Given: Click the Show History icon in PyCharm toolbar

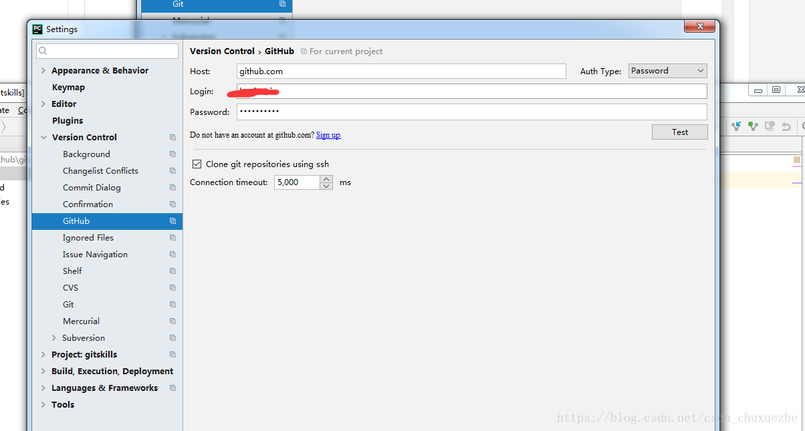Looking at the screenshot, I should pyautogui.click(x=770, y=126).
